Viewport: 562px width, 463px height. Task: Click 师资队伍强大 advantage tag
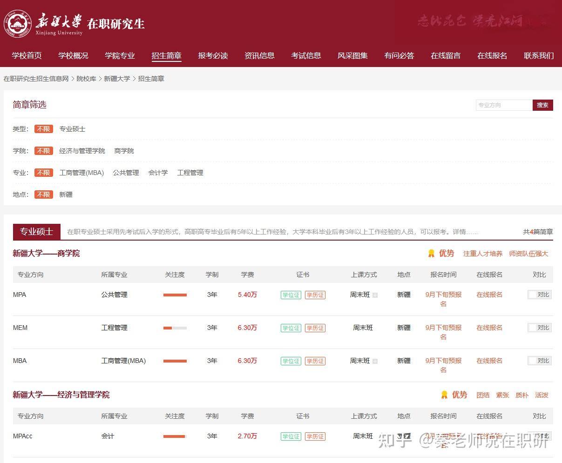tap(528, 254)
